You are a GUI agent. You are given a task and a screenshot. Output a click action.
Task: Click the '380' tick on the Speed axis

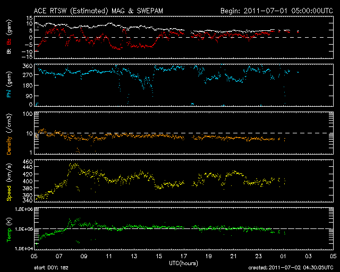point(28,188)
